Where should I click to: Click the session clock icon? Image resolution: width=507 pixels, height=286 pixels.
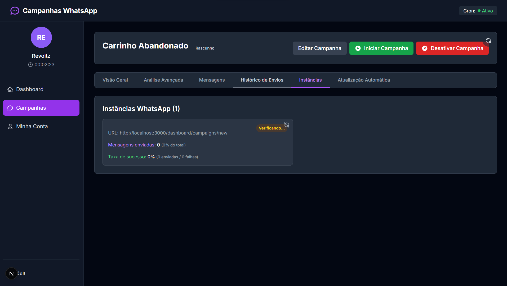click(x=30, y=65)
